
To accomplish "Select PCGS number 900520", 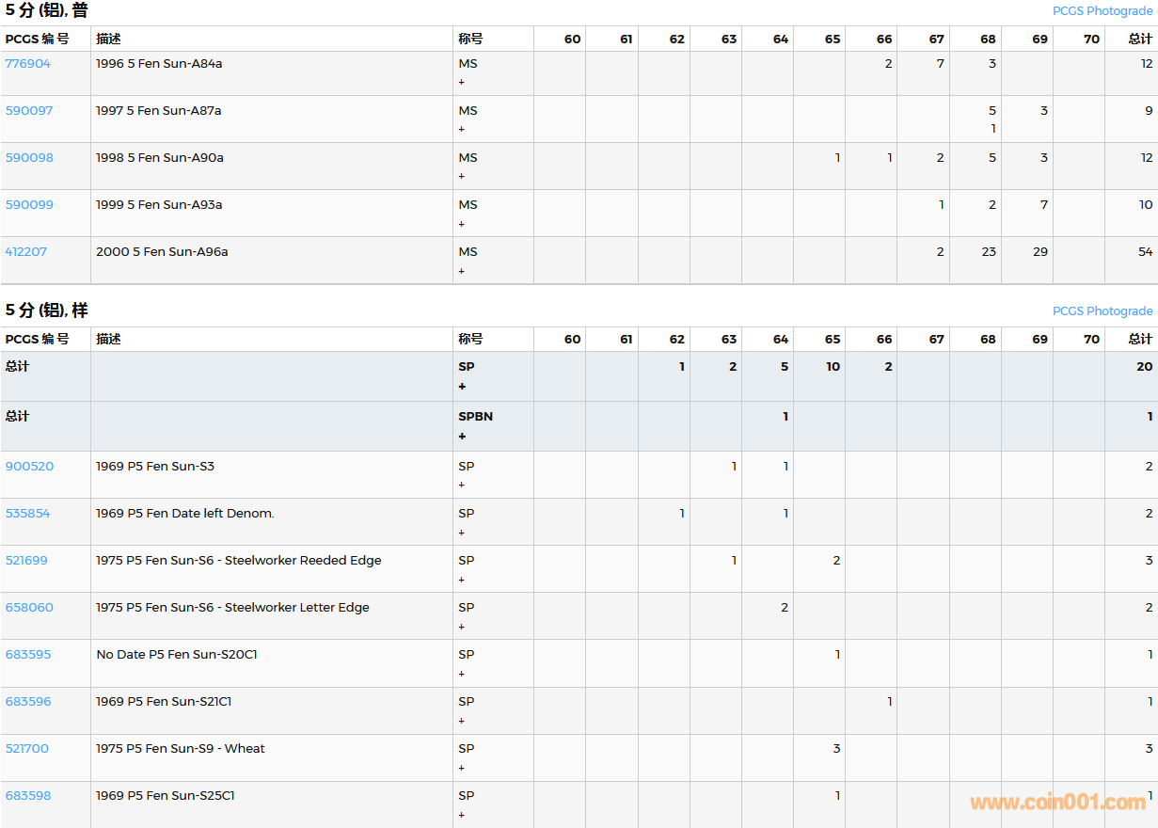I will pos(29,467).
